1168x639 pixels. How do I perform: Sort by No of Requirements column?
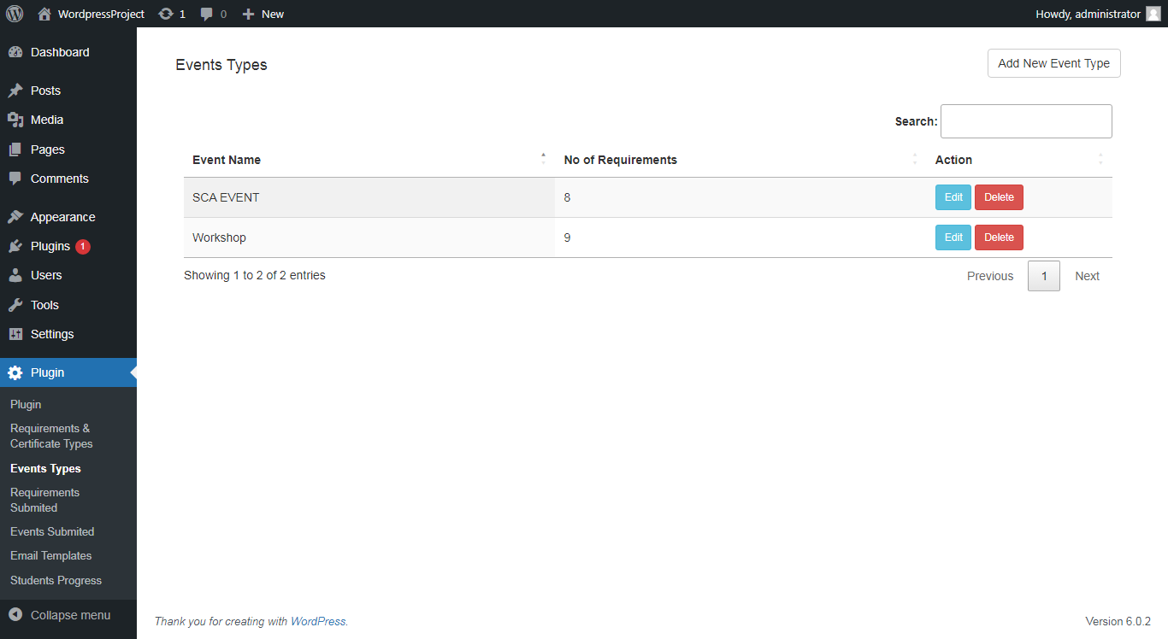pos(620,160)
